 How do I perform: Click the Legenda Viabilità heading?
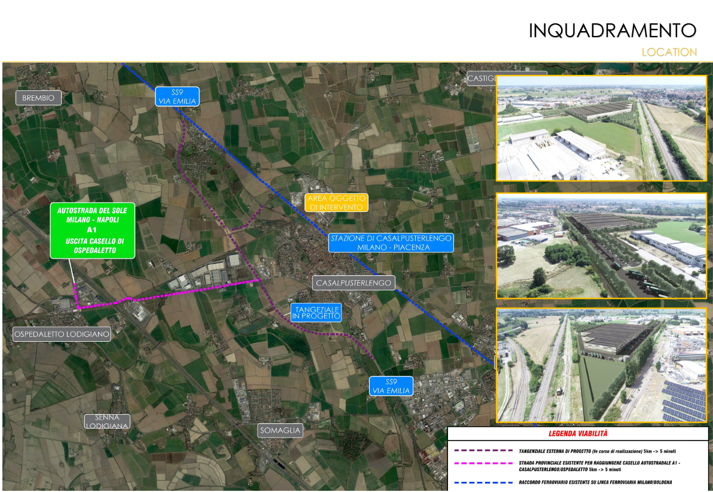click(x=578, y=434)
